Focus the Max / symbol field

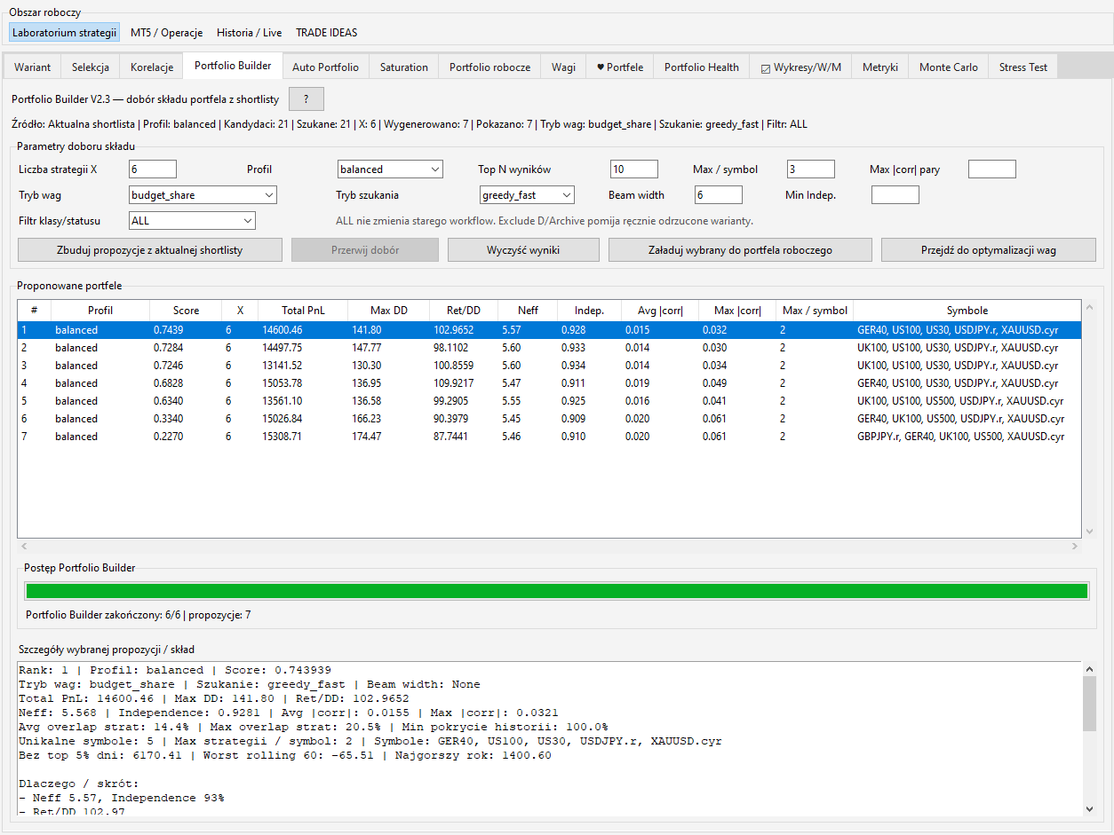pyautogui.click(x=811, y=169)
